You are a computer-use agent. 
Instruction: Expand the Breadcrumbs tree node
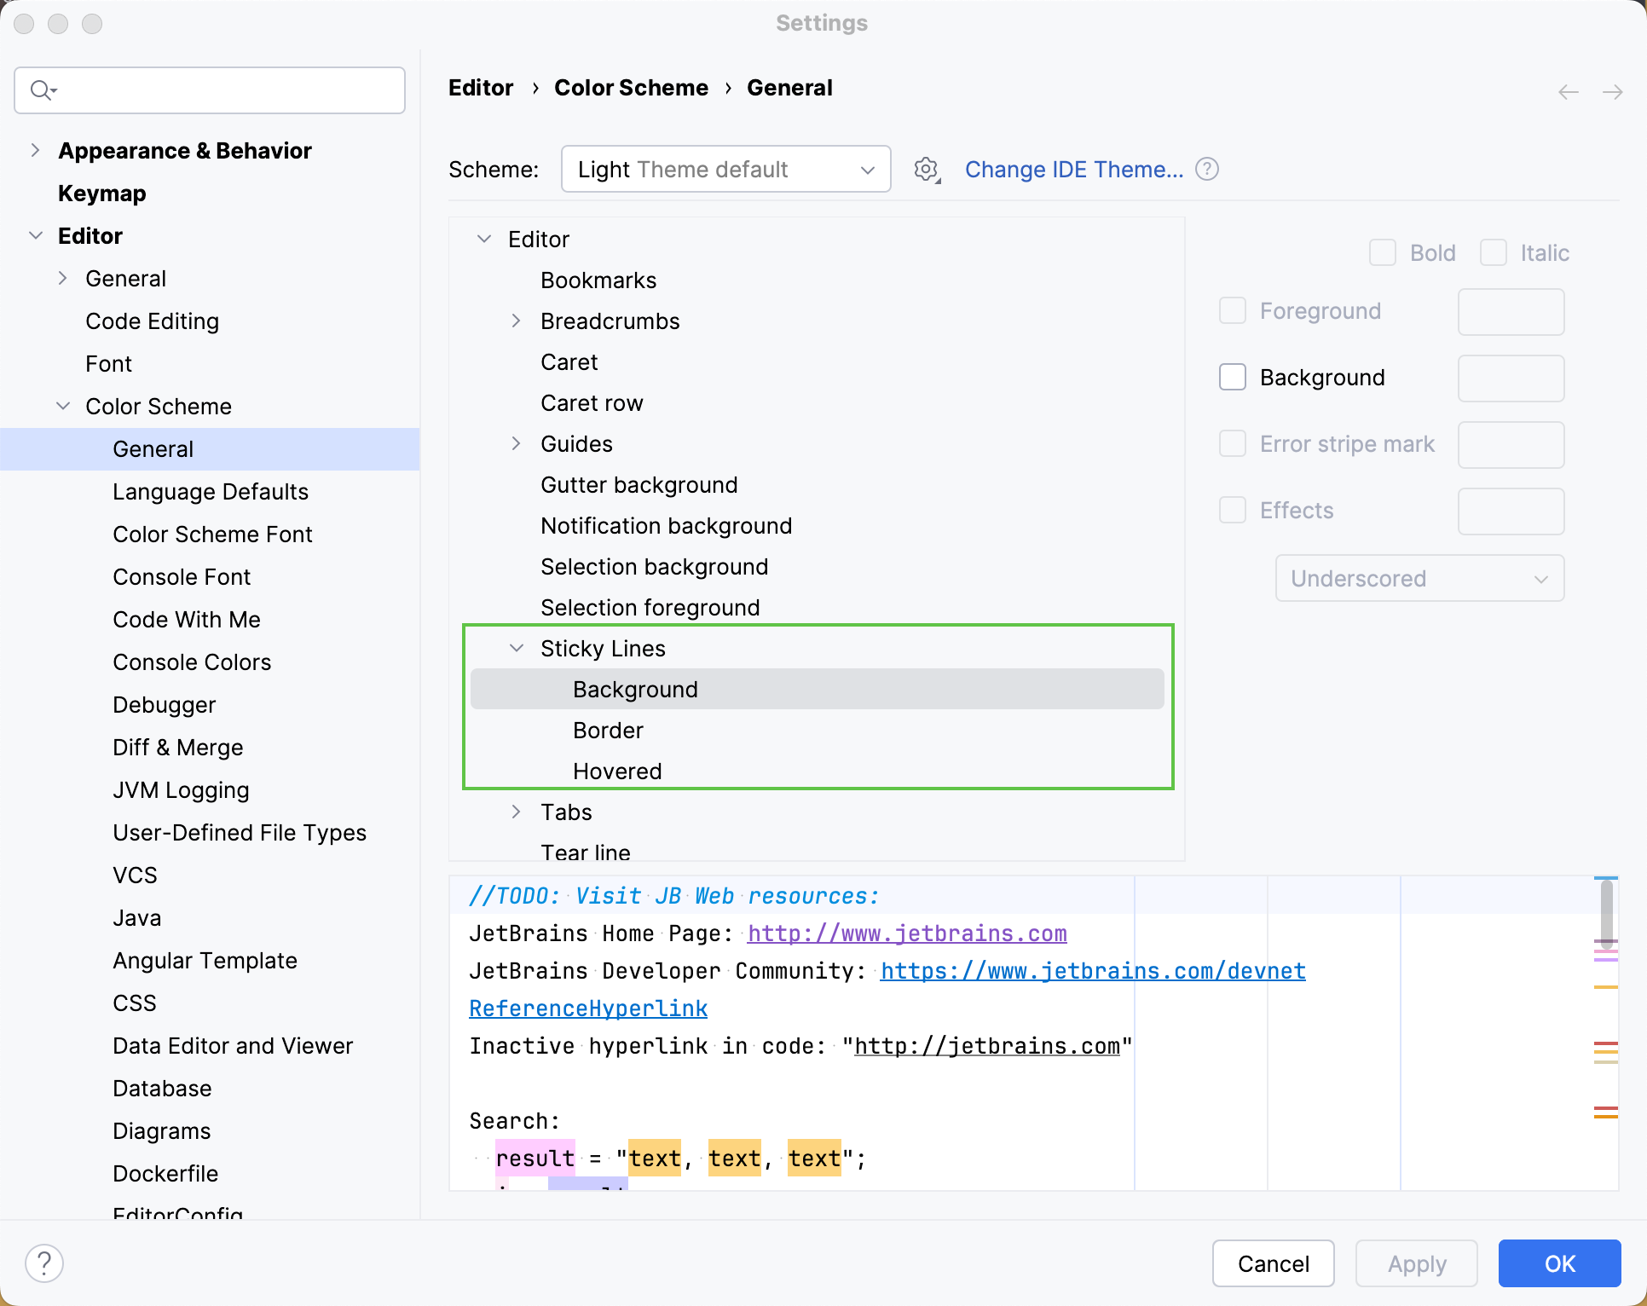click(517, 321)
